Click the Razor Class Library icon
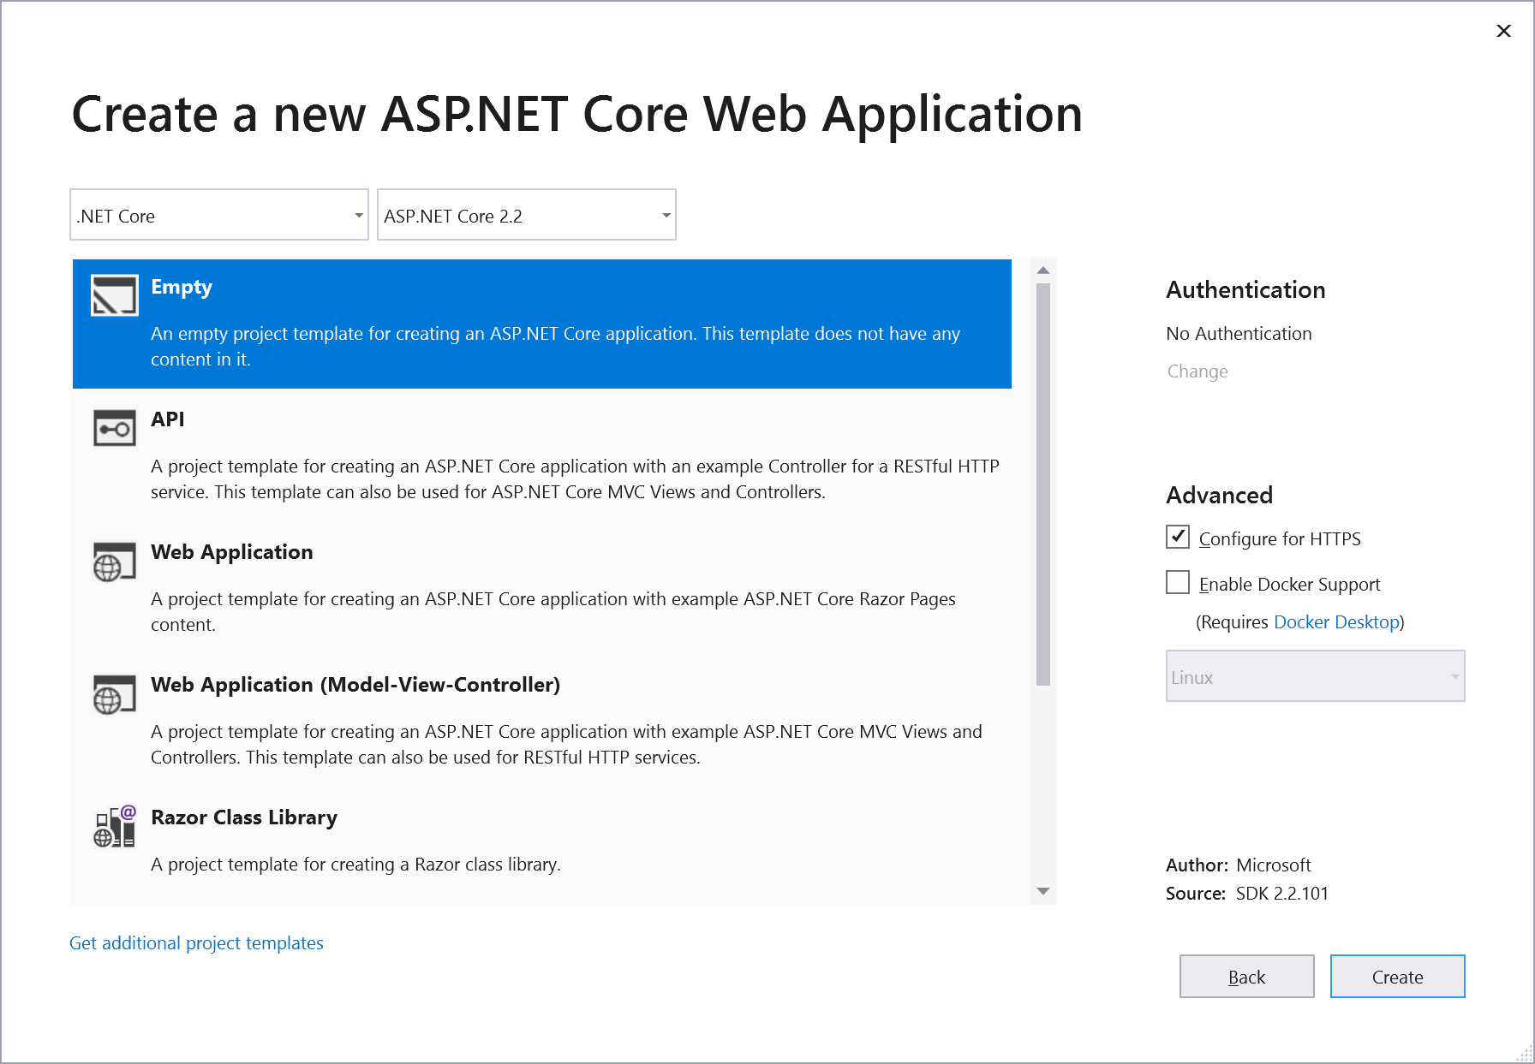Viewport: 1535px width, 1064px height. pyautogui.click(x=114, y=826)
